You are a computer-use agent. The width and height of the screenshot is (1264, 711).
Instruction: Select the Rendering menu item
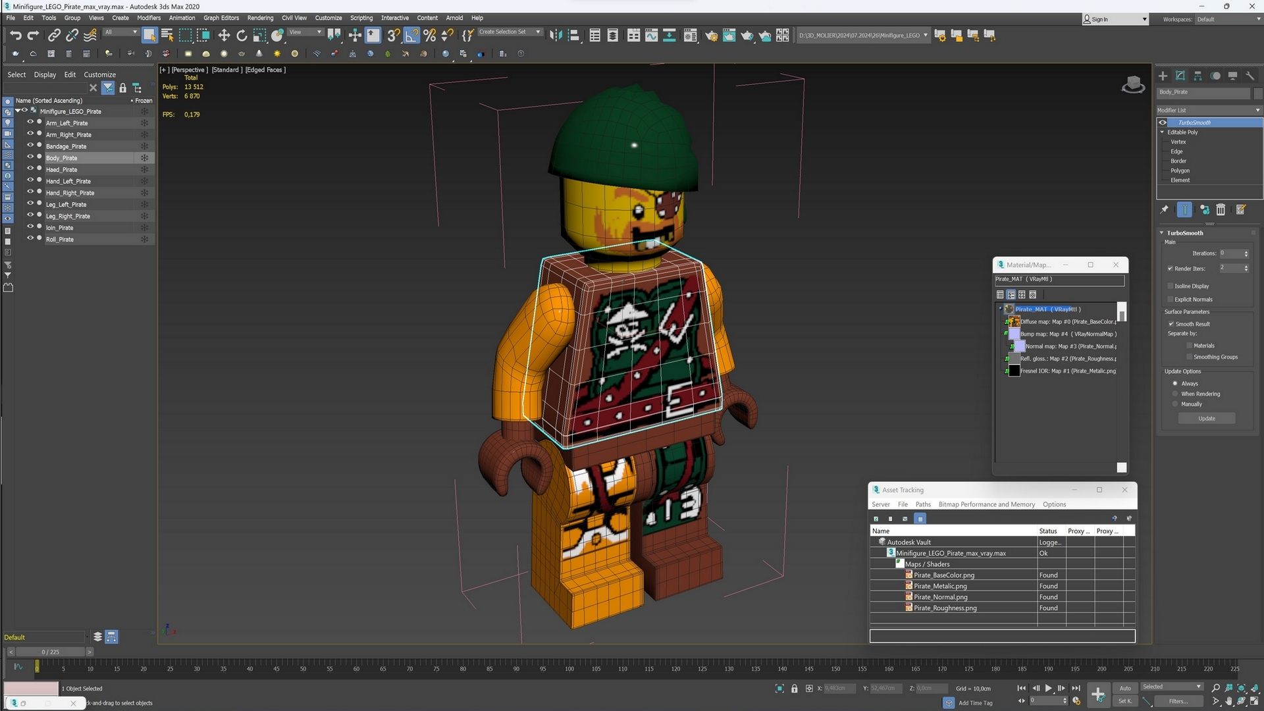(x=259, y=17)
